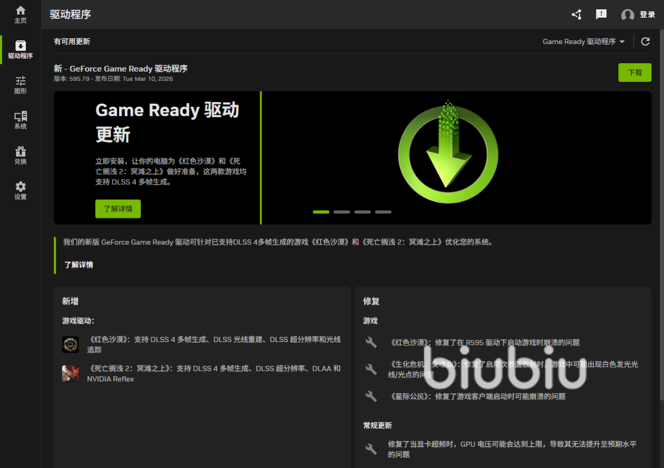The width and height of the screenshot is (664, 468).
Task: Select the first banner carousel indicator
Action: pos(321,212)
